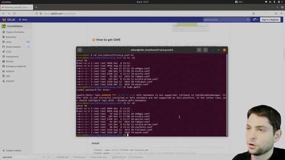Click find bar next match arrow

pyautogui.click(x=48, y=157)
